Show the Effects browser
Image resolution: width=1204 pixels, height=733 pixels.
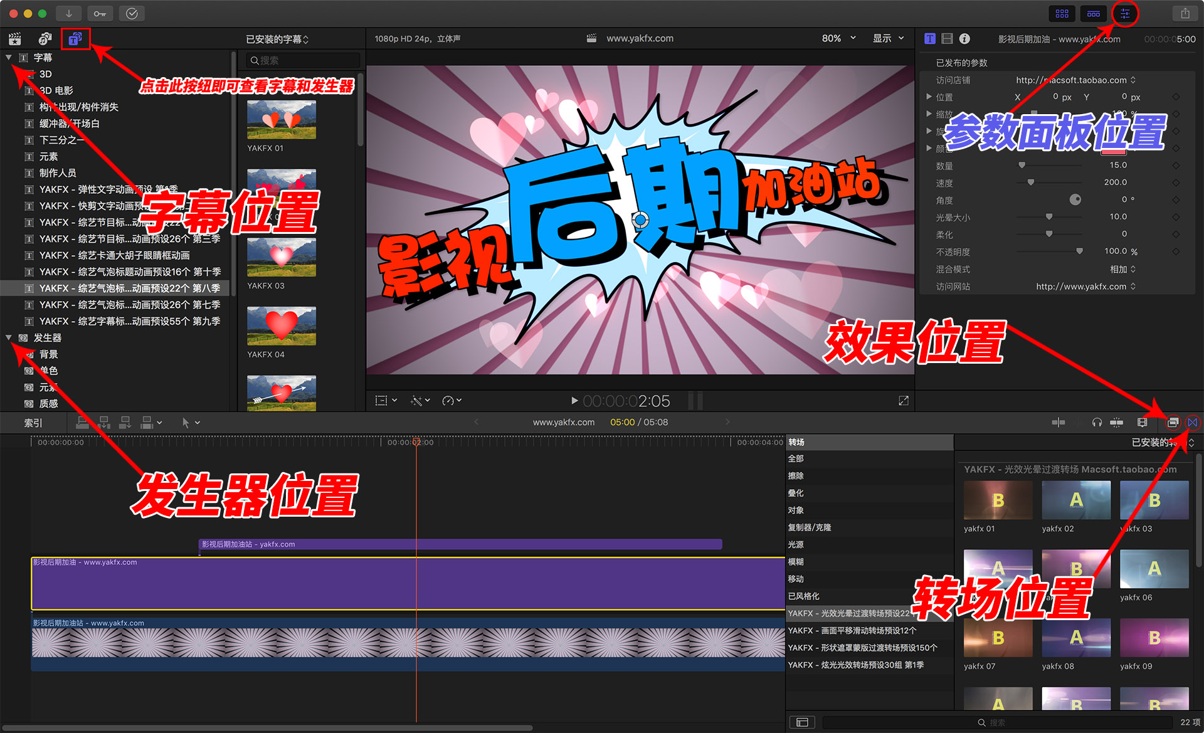point(1173,423)
